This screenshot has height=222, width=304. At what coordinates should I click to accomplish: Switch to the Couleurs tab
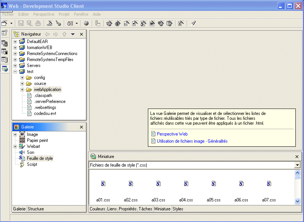click(97, 209)
